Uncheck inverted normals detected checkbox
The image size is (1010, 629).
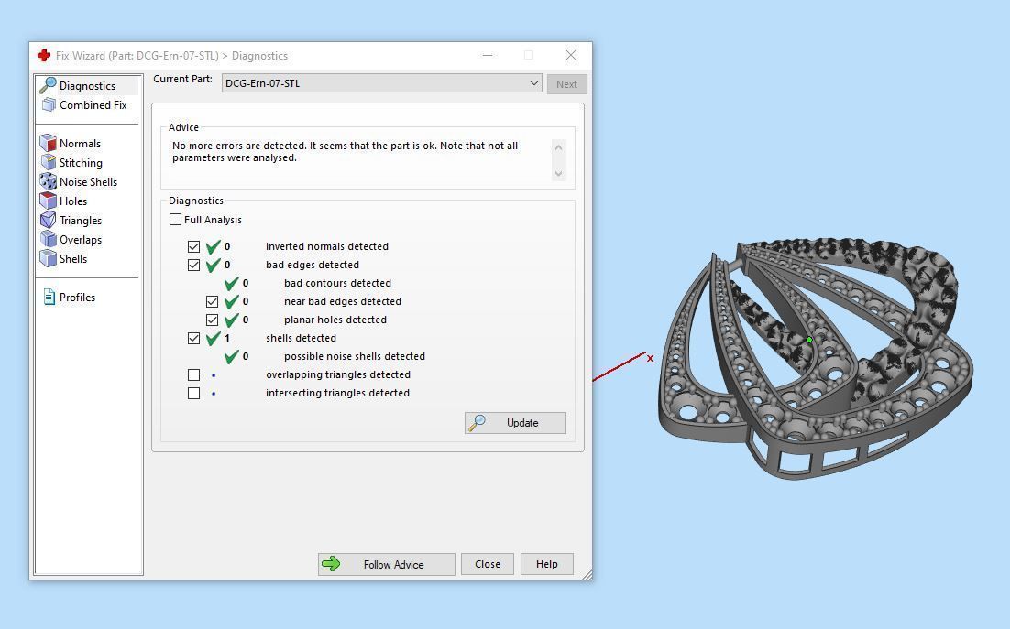[194, 246]
